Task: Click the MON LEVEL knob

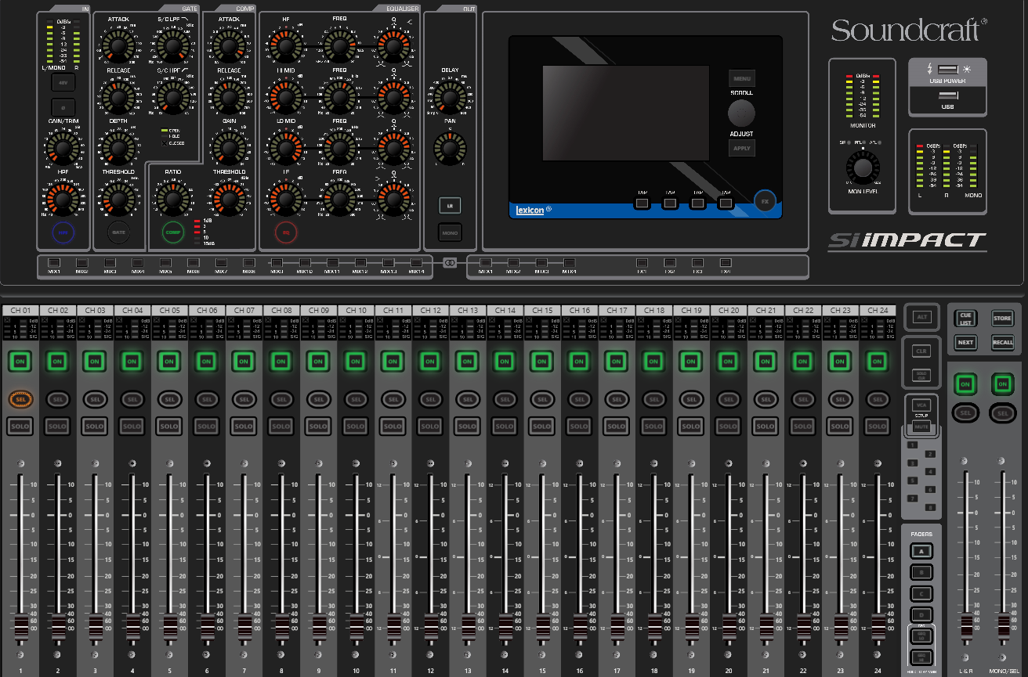Action: pos(863,167)
